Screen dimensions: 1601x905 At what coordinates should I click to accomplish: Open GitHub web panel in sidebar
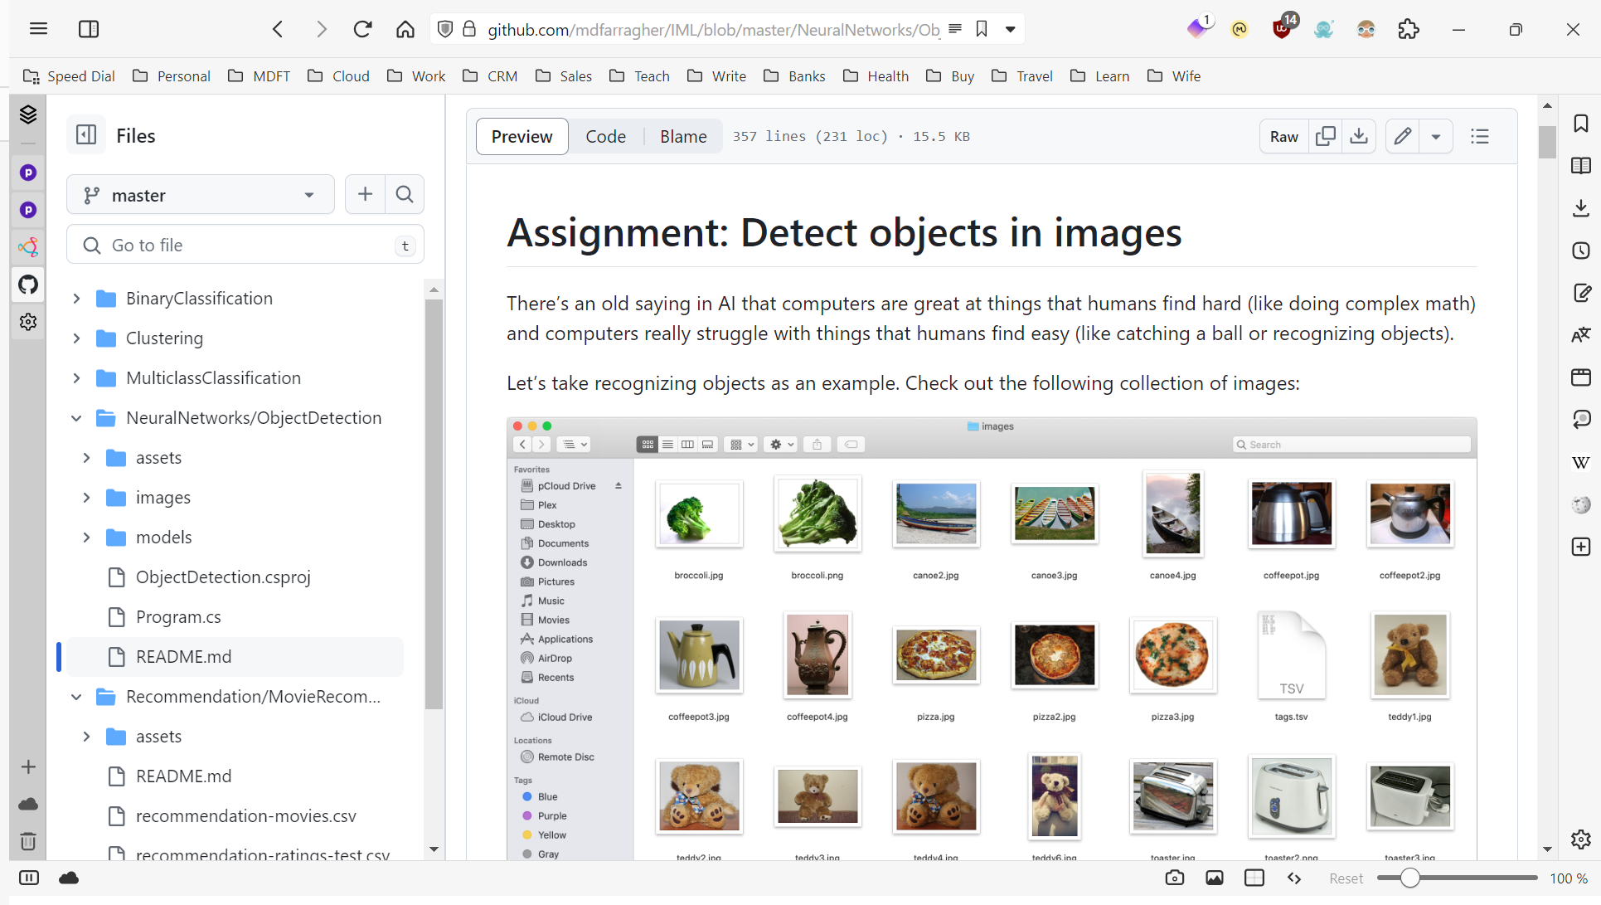coord(28,285)
